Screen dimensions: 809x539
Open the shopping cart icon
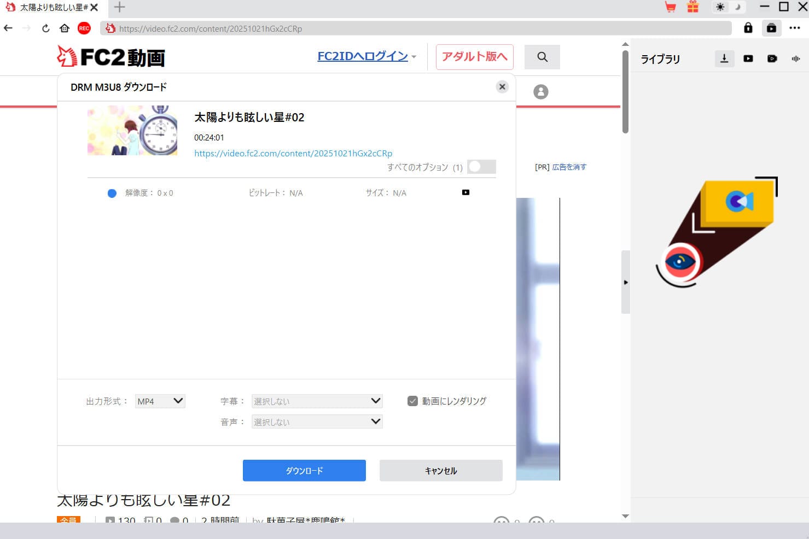click(x=670, y=7)
